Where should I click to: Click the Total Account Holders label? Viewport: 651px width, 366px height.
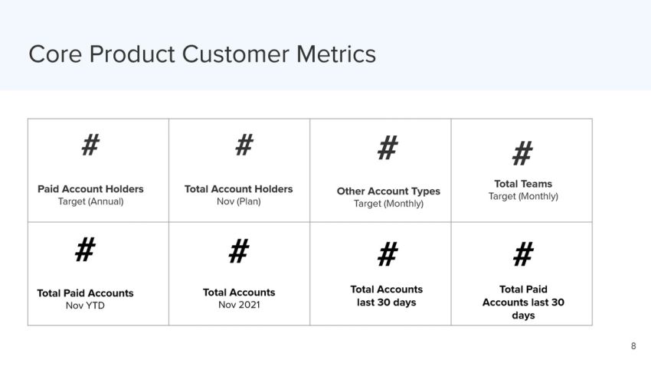238,189
